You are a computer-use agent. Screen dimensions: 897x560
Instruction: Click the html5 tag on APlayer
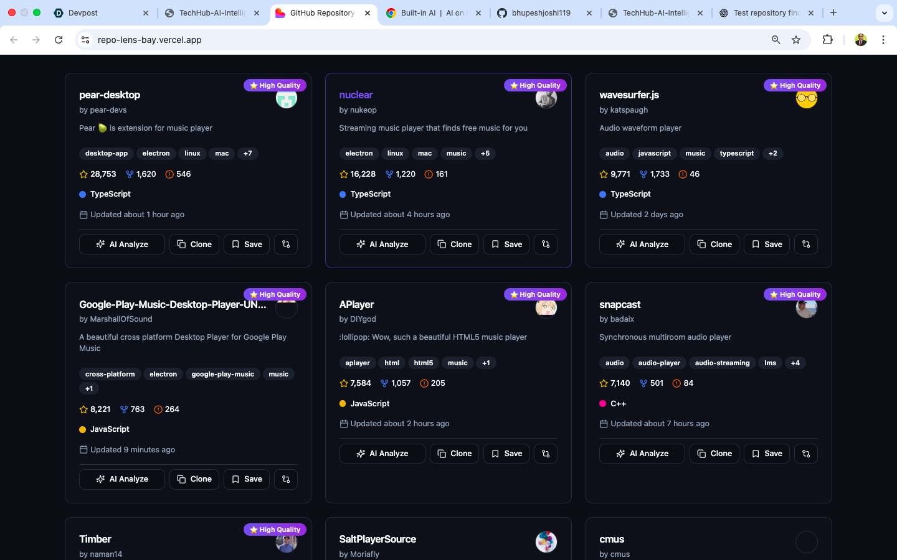(x=424, y=363)
